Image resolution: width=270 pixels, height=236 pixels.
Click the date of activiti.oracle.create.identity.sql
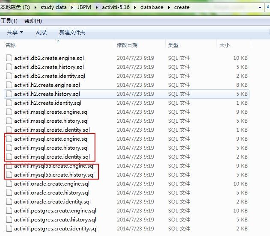135,202
